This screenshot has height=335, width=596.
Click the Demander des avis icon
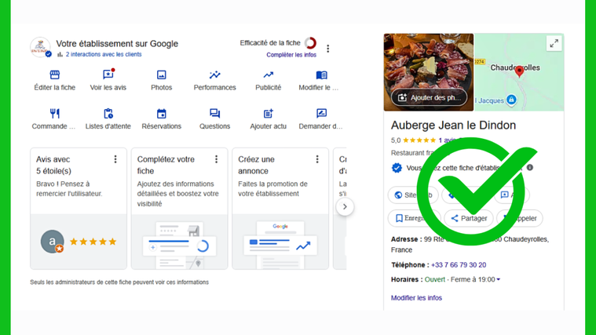(321, 113)
